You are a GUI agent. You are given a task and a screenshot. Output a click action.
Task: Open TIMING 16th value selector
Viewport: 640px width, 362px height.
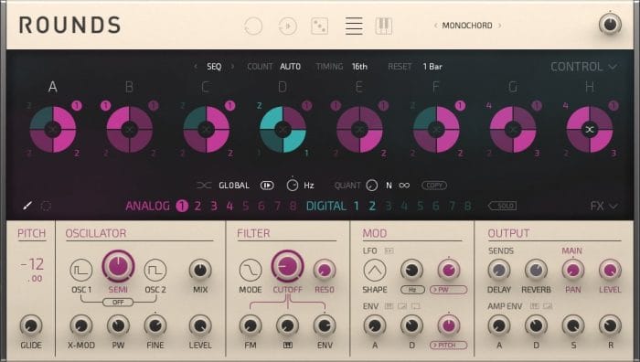click(x=359, y=67)
